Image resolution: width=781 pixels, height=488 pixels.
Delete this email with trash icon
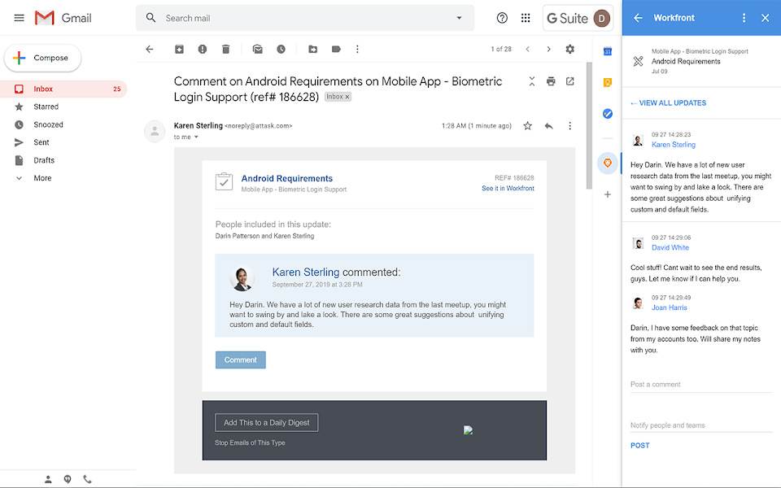pos(225,49)
